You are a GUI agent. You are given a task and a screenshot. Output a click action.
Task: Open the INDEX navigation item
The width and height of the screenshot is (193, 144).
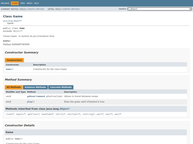[x=30, y=3]
